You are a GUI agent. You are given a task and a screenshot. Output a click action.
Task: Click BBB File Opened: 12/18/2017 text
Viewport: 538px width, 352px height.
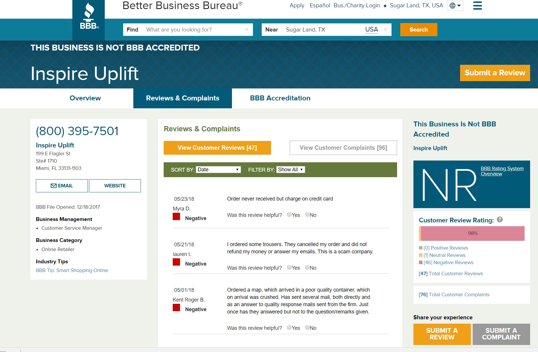tap(68, 207)
